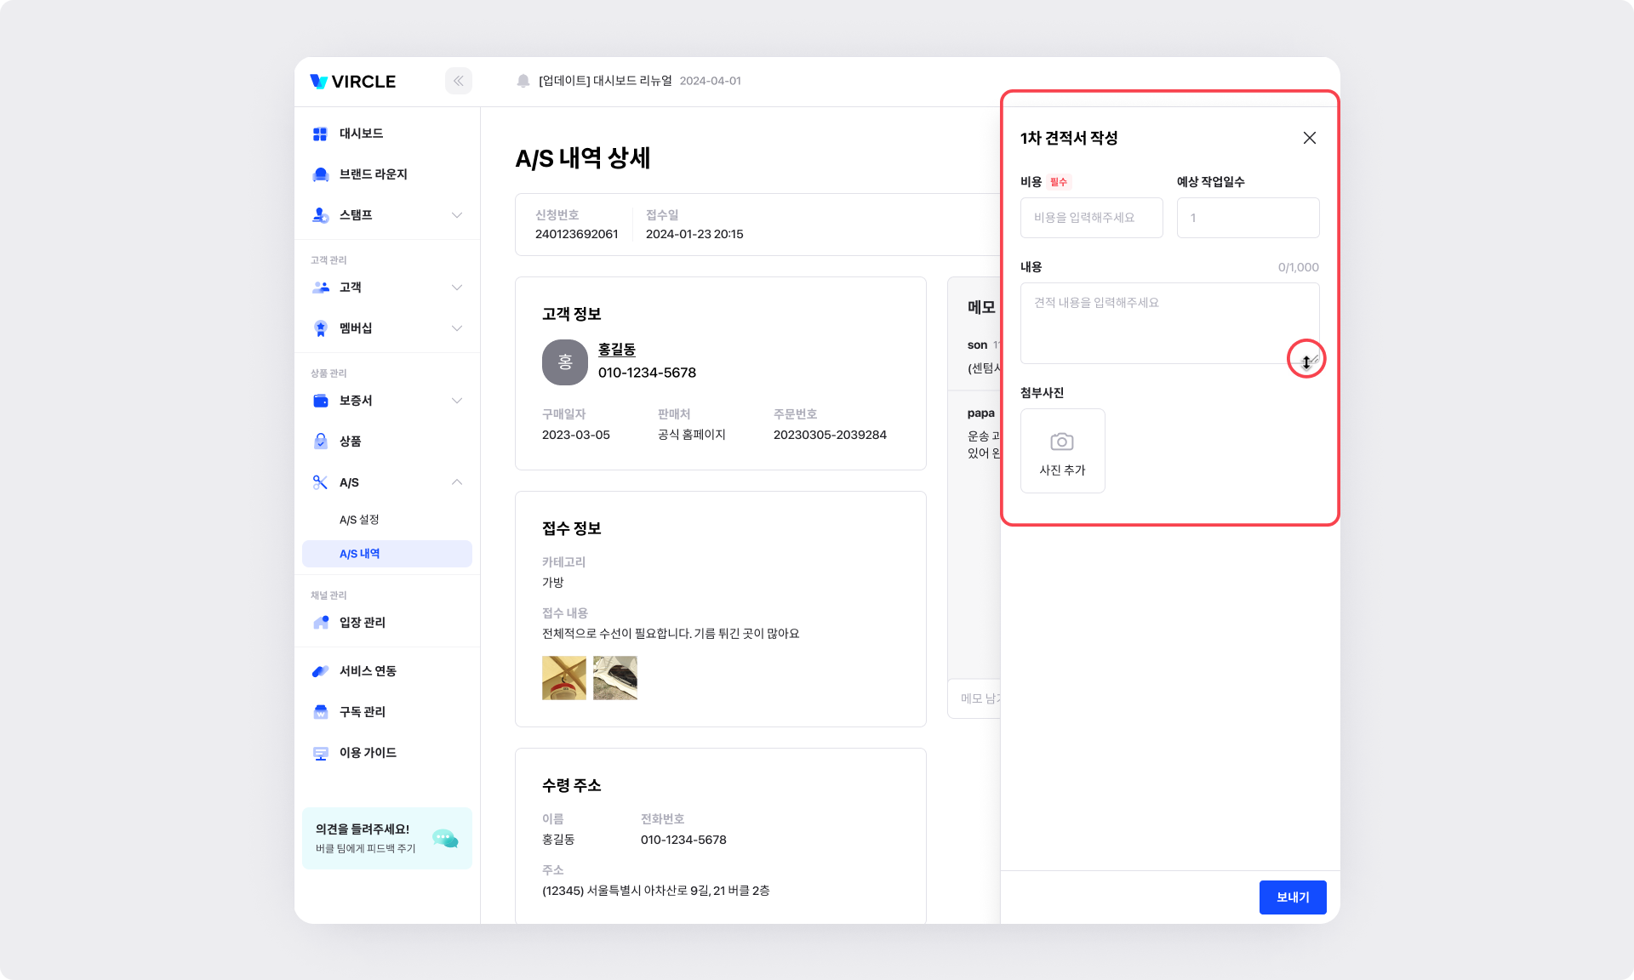This screenshot has width=1634, height=980.
Task: Open the A/S 설정 submenu item
Action: pos(359,520)
